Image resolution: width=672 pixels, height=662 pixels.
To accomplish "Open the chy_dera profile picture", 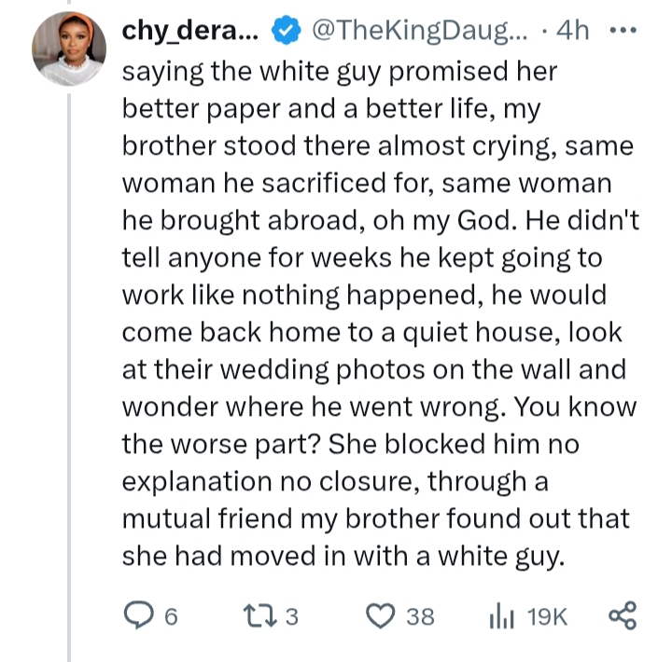I will (x=70, y=49).
